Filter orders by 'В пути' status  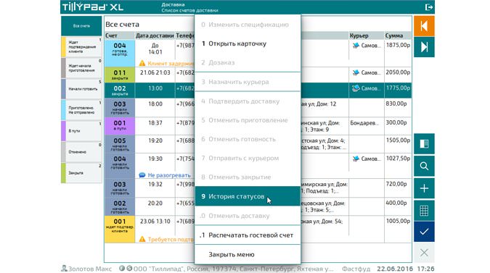[x=81, y=131]
